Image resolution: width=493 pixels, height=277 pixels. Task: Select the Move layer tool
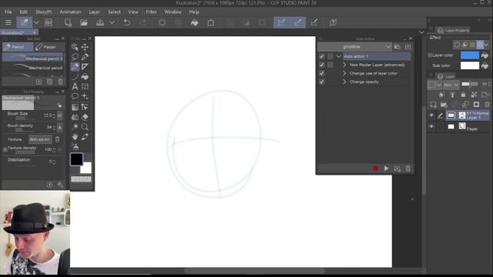(85, 47)
